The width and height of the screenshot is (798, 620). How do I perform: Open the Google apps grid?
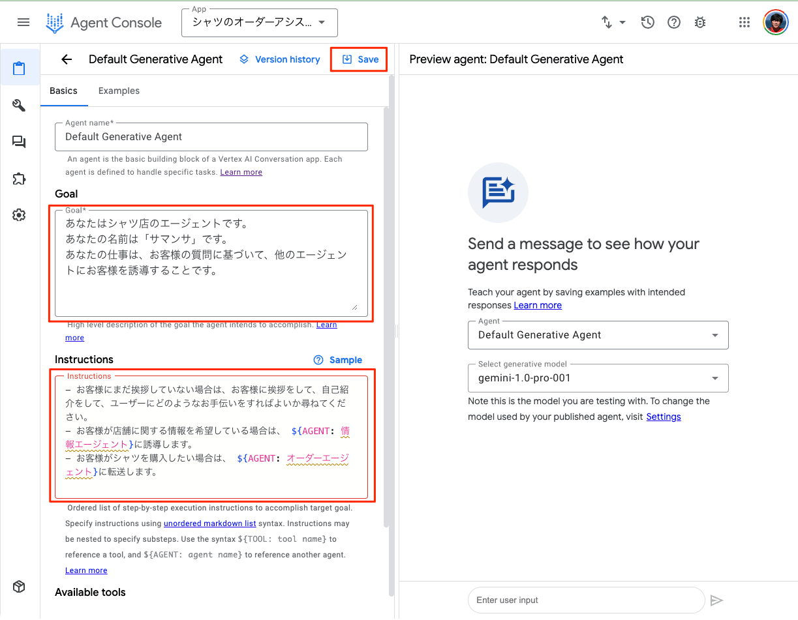coord(744,22)
